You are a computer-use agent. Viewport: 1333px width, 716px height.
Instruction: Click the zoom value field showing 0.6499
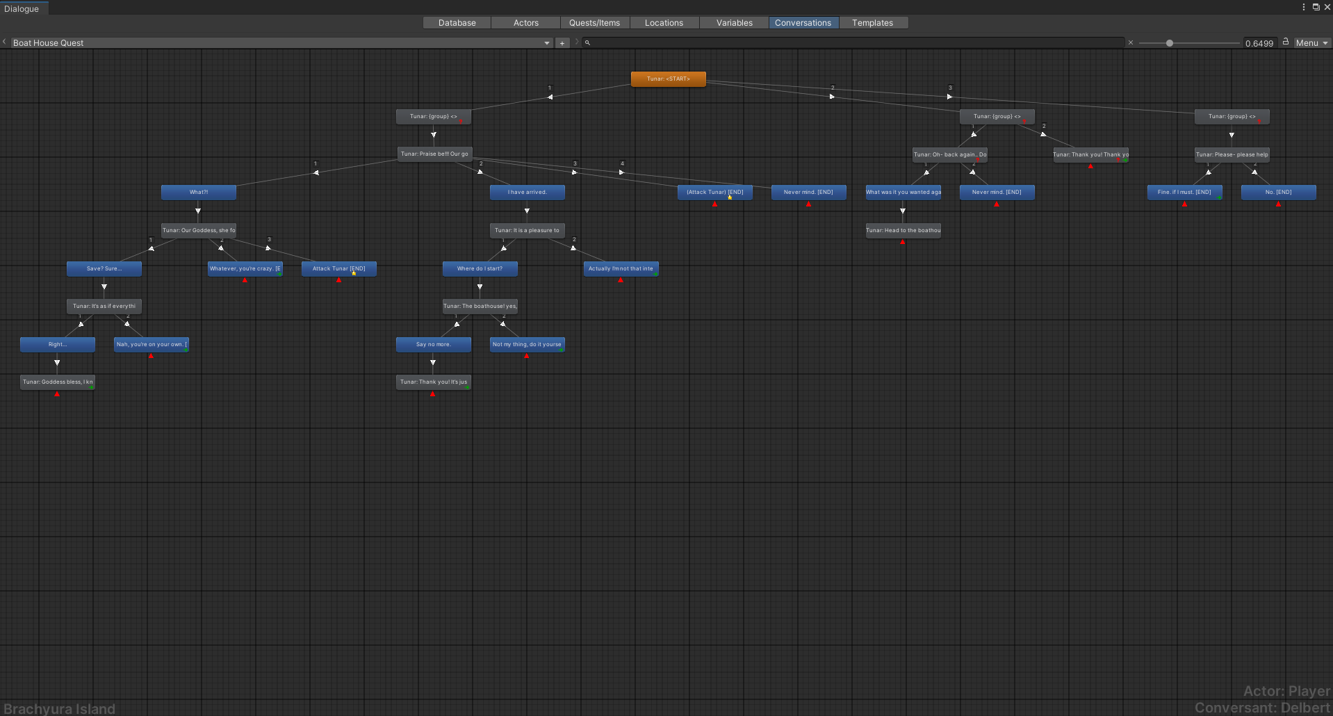click(x=1259, y=42)
